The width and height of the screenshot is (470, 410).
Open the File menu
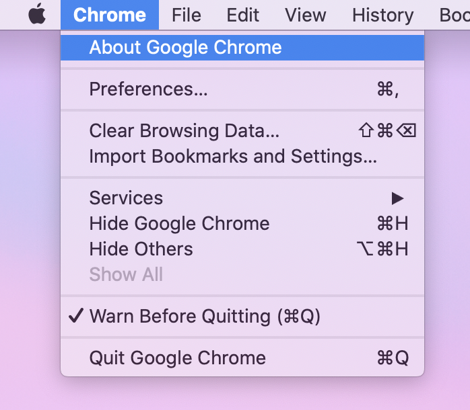click(186, 15)
